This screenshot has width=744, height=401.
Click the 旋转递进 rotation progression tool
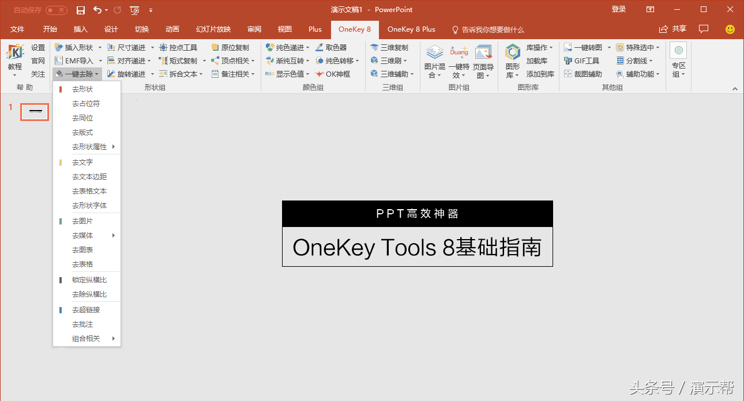pos(127,74)
